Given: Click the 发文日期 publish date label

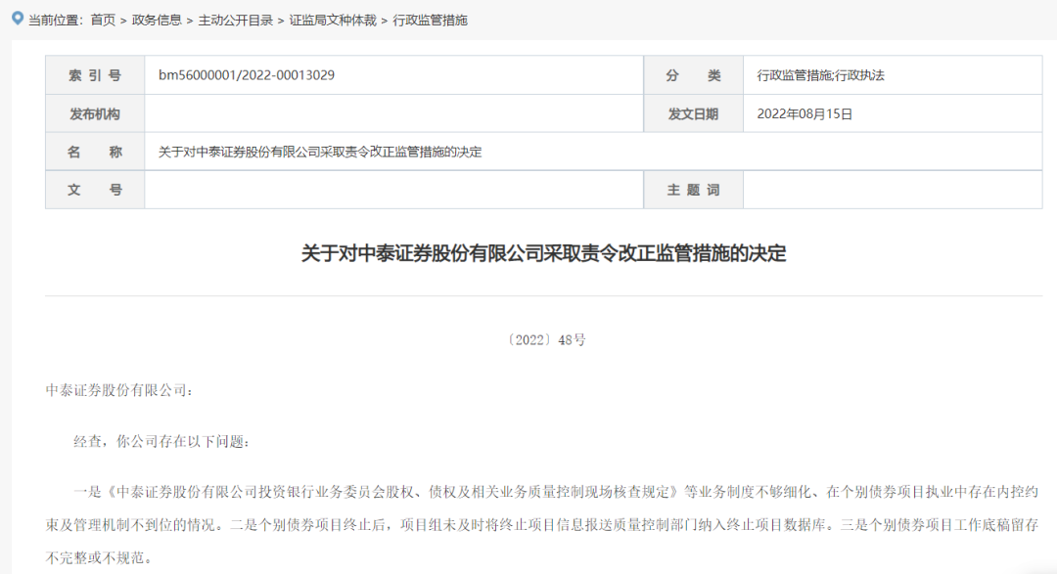Looking at the screenshot, I should coord(692,112).
